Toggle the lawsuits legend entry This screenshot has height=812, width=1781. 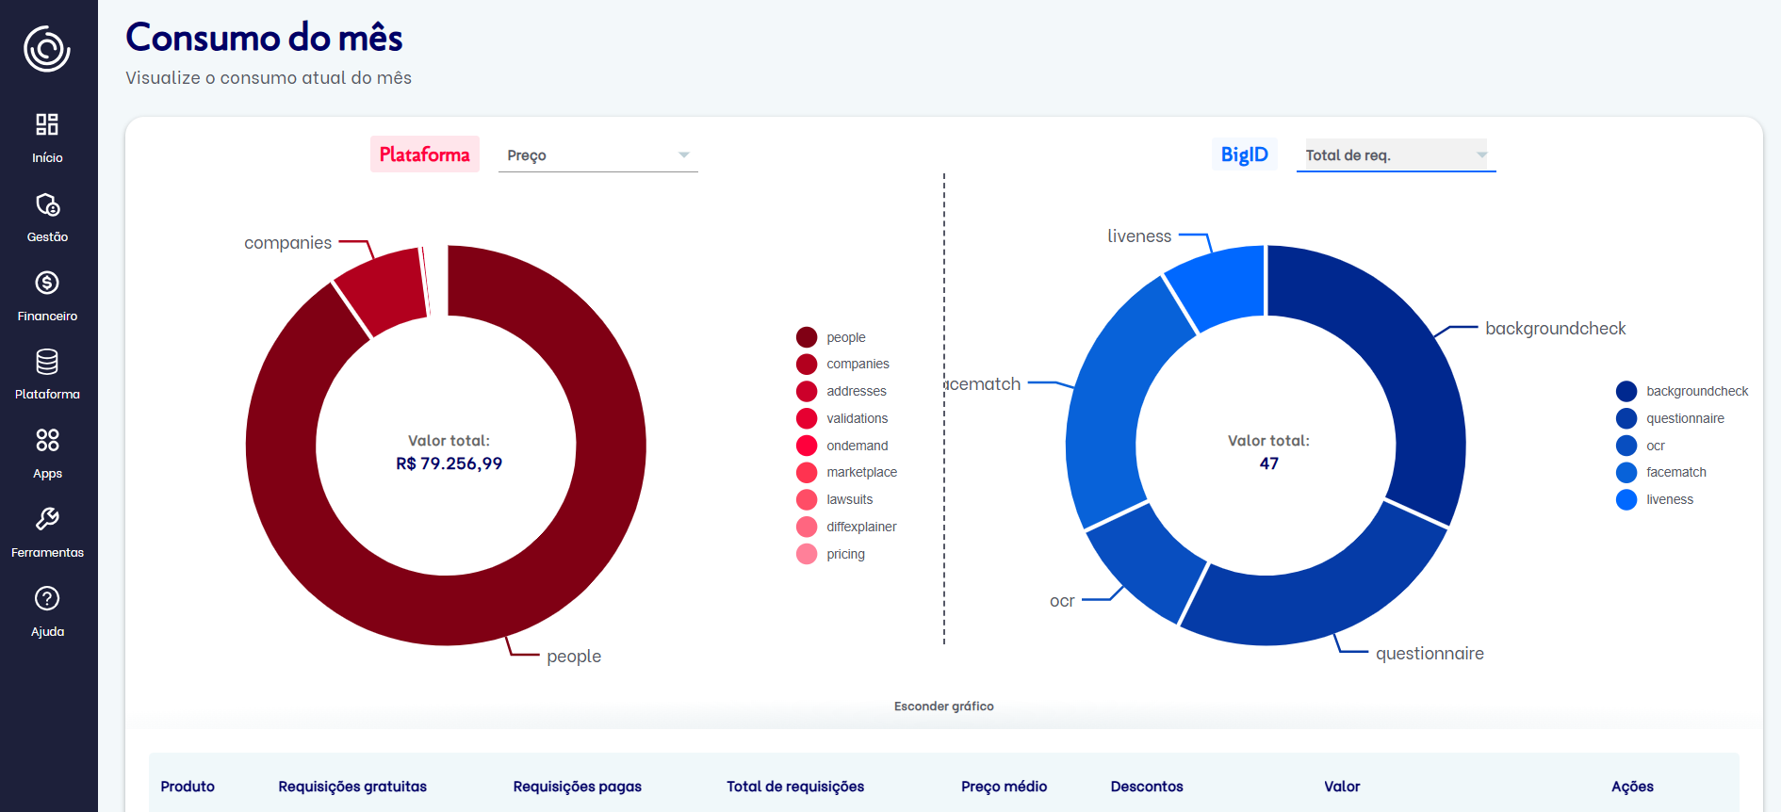pos(835,499)
